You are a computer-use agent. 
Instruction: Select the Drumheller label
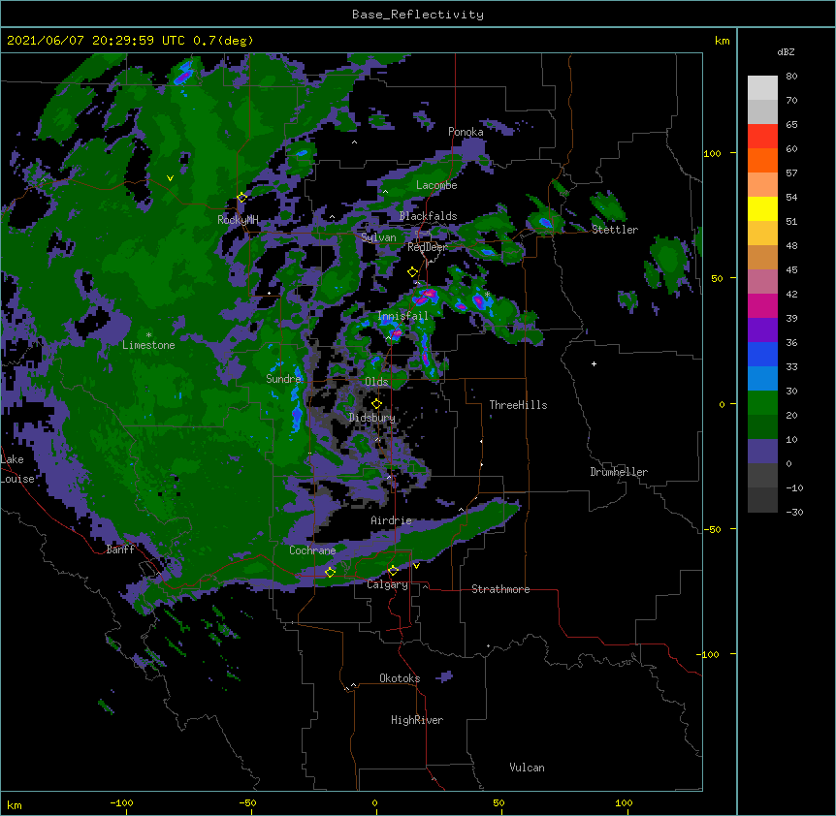click(x=619, y=472)
